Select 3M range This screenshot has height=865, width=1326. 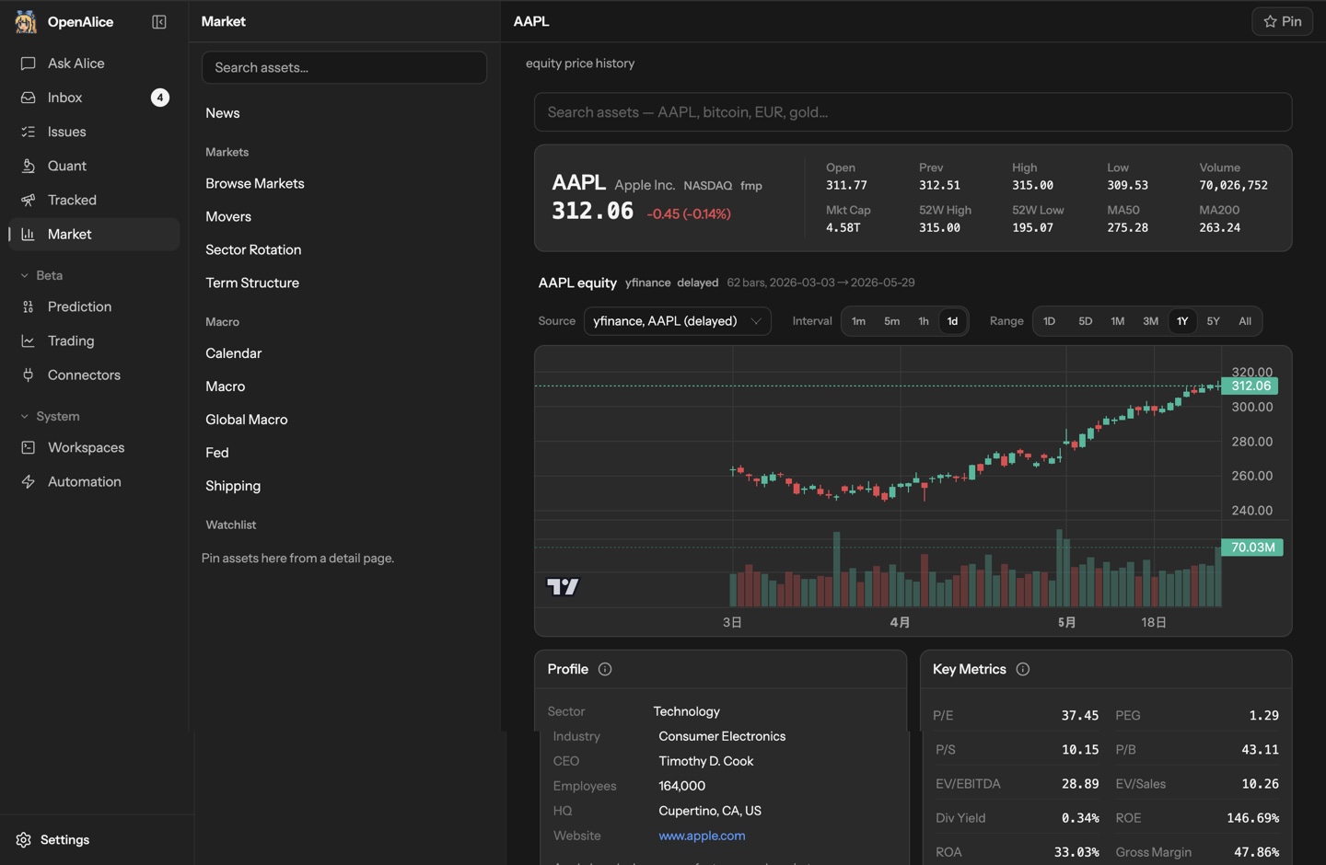[1150, 321]
